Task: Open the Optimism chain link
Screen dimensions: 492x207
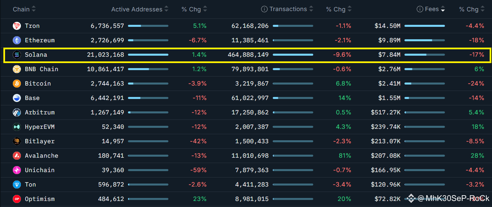Action: coord(40,199)
